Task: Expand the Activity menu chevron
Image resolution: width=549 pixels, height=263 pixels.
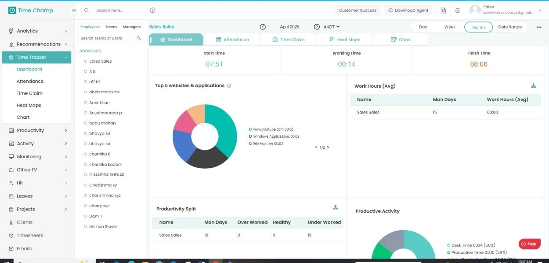Action: tap(66, 144)
